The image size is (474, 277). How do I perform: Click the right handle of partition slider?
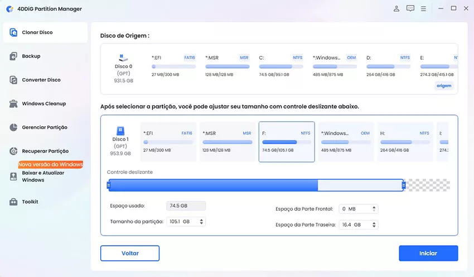(x=404, y=185)
